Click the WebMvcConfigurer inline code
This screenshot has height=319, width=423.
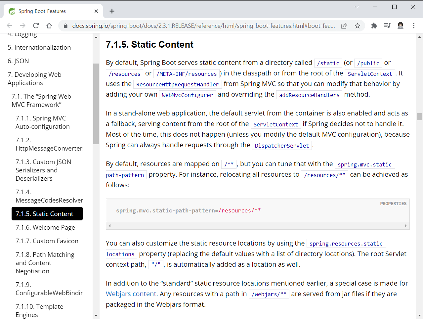[188, 95]
